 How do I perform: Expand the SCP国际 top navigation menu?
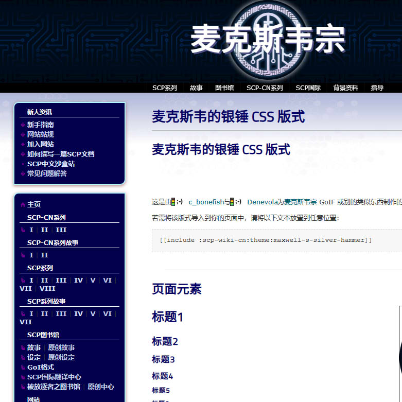(308, 88)
